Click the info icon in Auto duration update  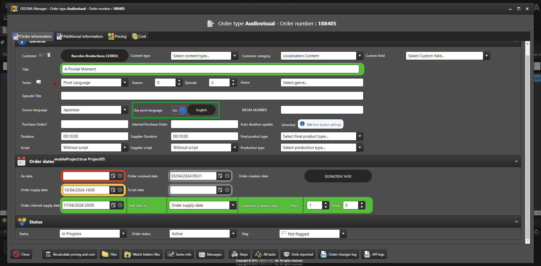pos(302,124)
